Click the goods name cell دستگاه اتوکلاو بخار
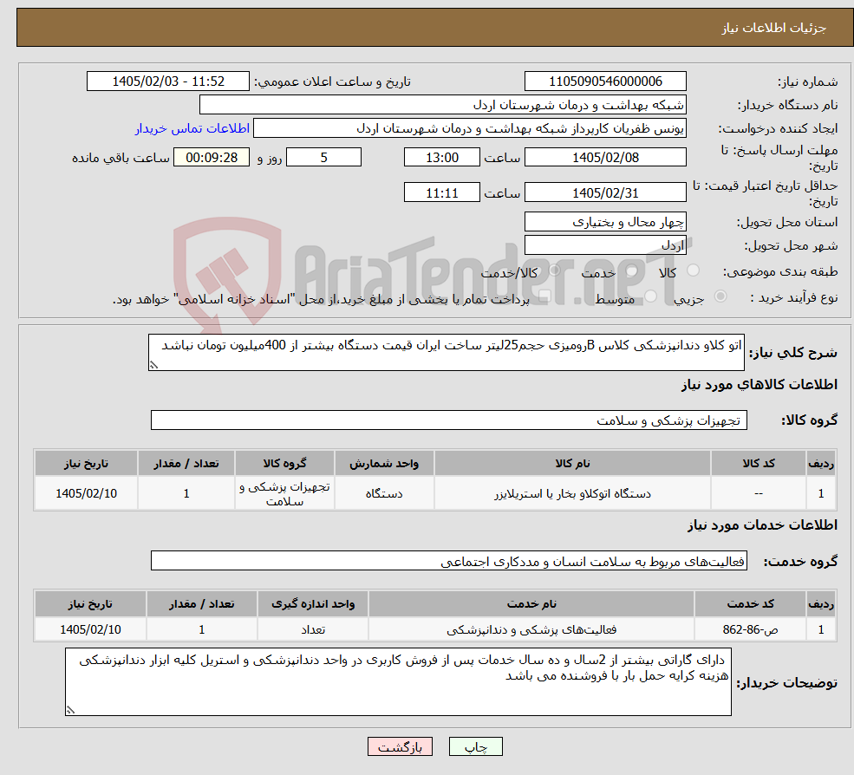854x775 pixels. click(x=572, y=493)
